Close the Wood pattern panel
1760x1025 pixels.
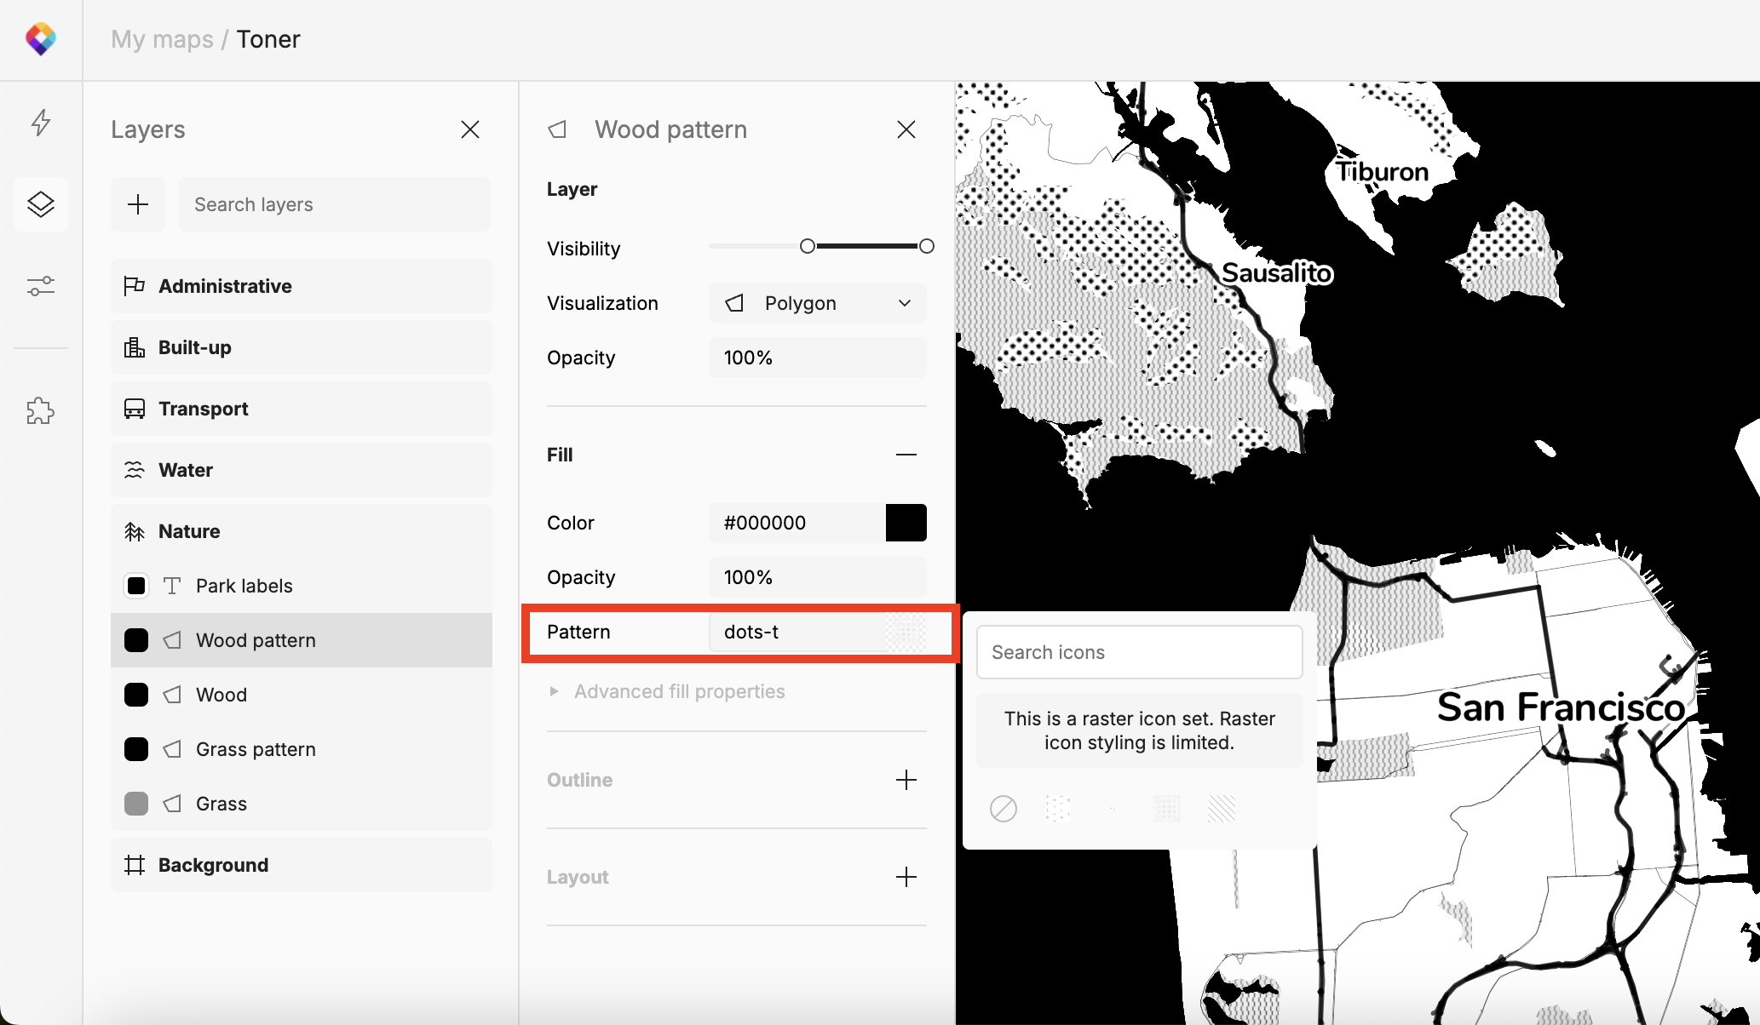point(906,129)
